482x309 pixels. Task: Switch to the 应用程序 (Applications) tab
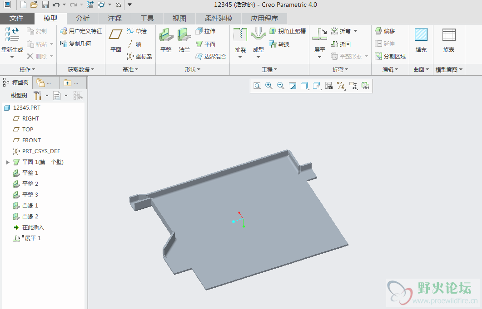tap(264, 19)
